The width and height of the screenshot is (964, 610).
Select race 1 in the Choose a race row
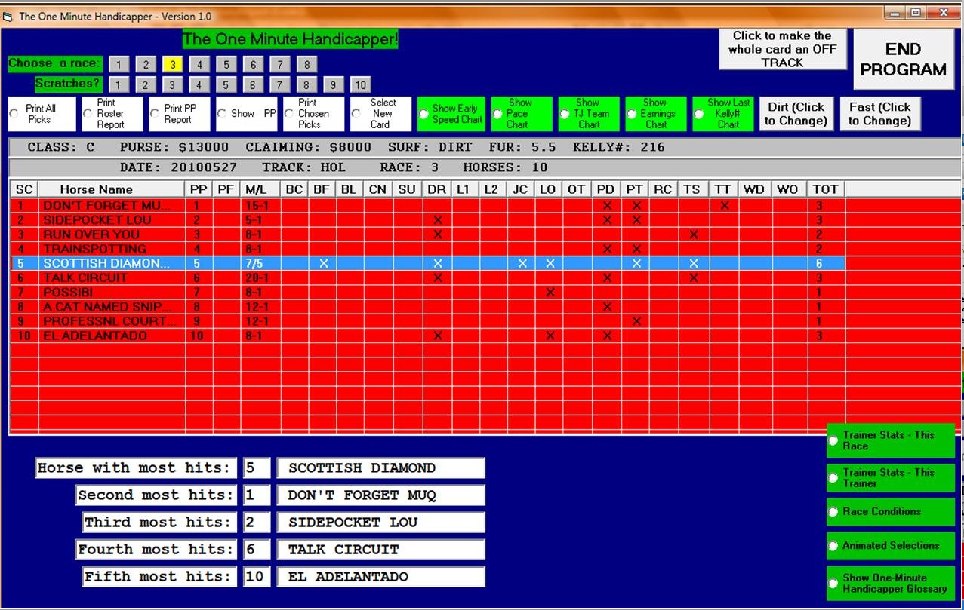pos(119,64)
